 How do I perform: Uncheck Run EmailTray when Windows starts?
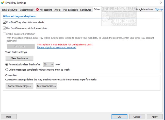[4, 22]
